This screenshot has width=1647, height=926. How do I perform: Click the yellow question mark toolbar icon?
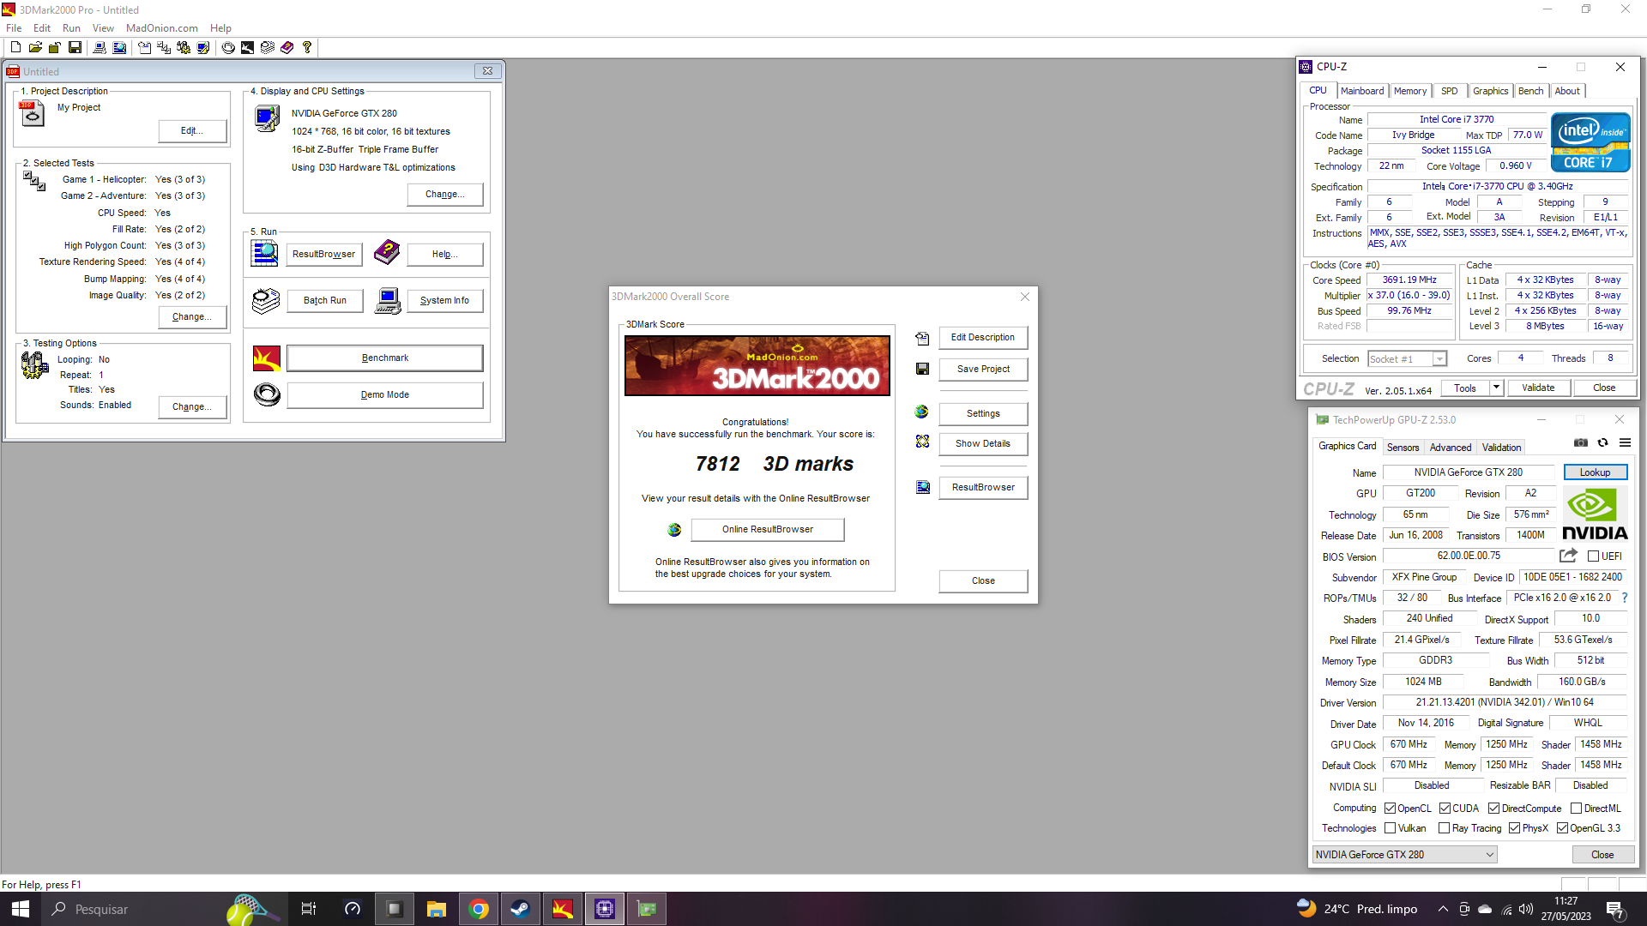click(x=307, y=48)
